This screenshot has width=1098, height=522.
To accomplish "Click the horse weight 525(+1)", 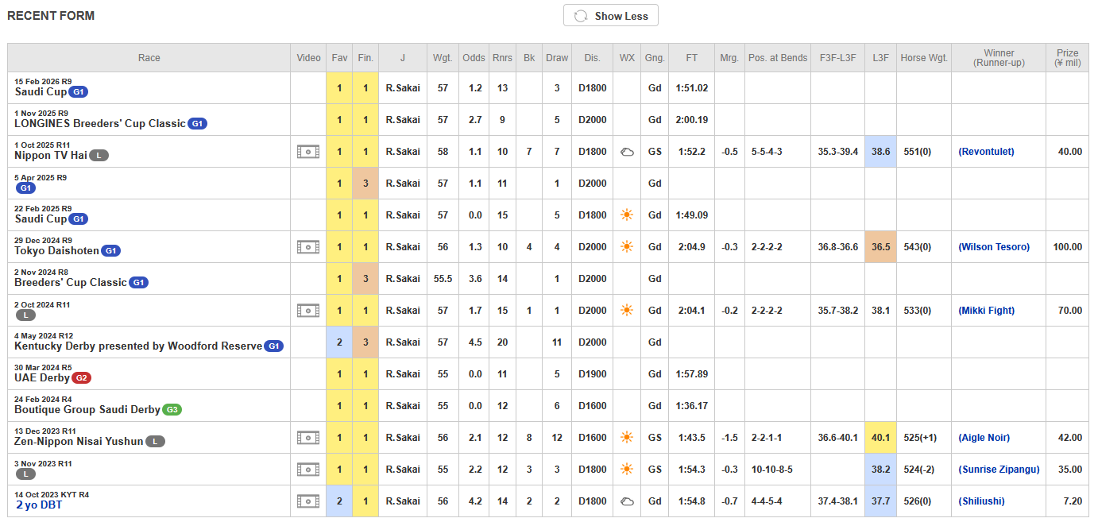I will (x=921, y=438).
